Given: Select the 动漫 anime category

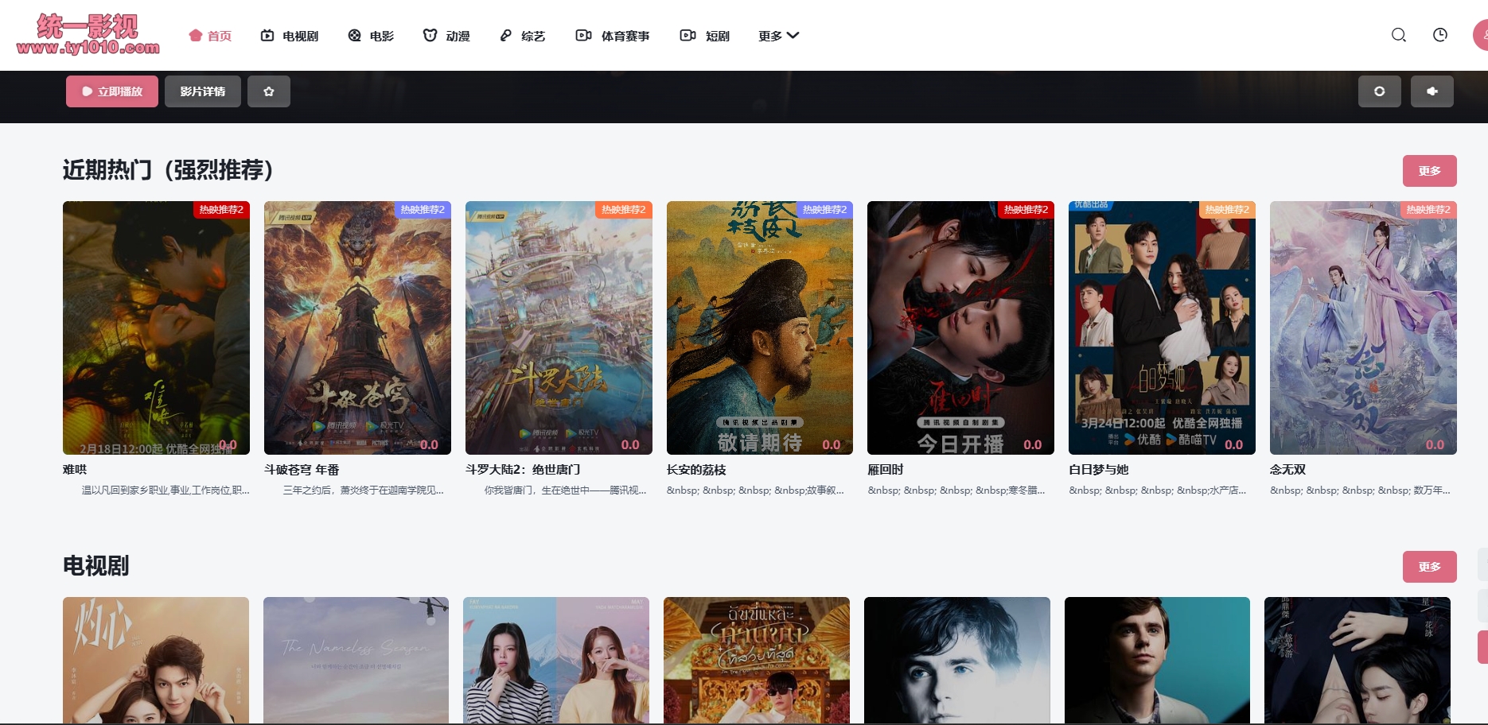Looking at the screenshot, I should [446, 36].
